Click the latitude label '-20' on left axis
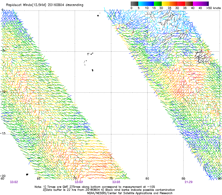222x195 pixels. (3, 176)
